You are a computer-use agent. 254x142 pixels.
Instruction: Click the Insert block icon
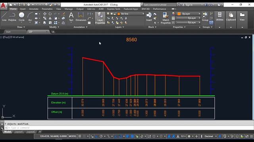click(x=149, y=17)
